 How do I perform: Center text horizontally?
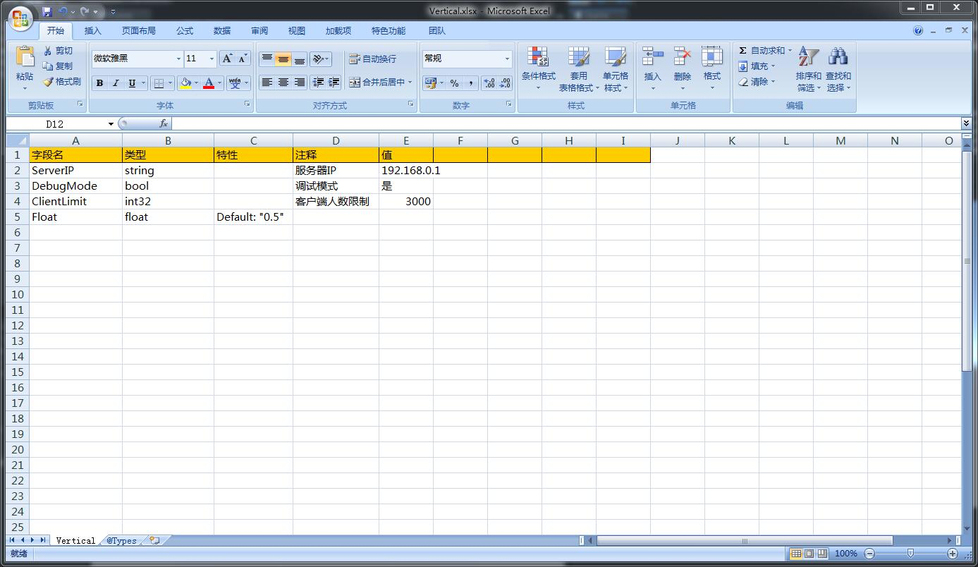tap(283, 83)
